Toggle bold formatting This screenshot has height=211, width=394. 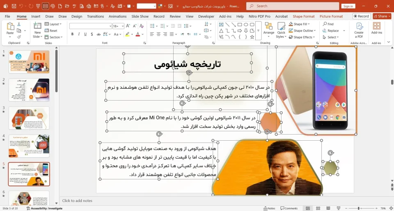(x=72, y=34)
